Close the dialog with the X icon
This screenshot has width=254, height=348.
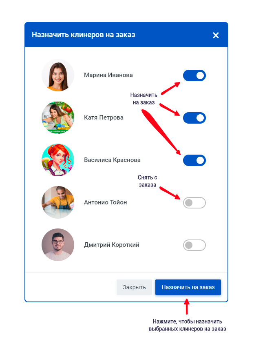pos(216,35)
